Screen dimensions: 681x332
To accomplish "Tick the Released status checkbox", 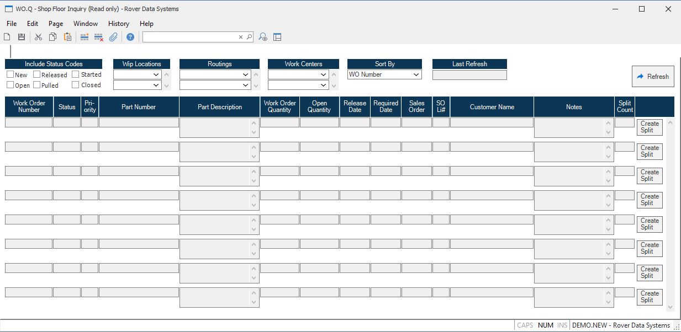I will coord(37,74).
